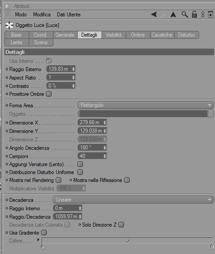
Task: Switch to the Caustiche tab
Action: coord(162,35)
